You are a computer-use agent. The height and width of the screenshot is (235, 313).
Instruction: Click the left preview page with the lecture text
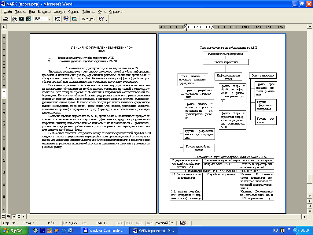93,123
